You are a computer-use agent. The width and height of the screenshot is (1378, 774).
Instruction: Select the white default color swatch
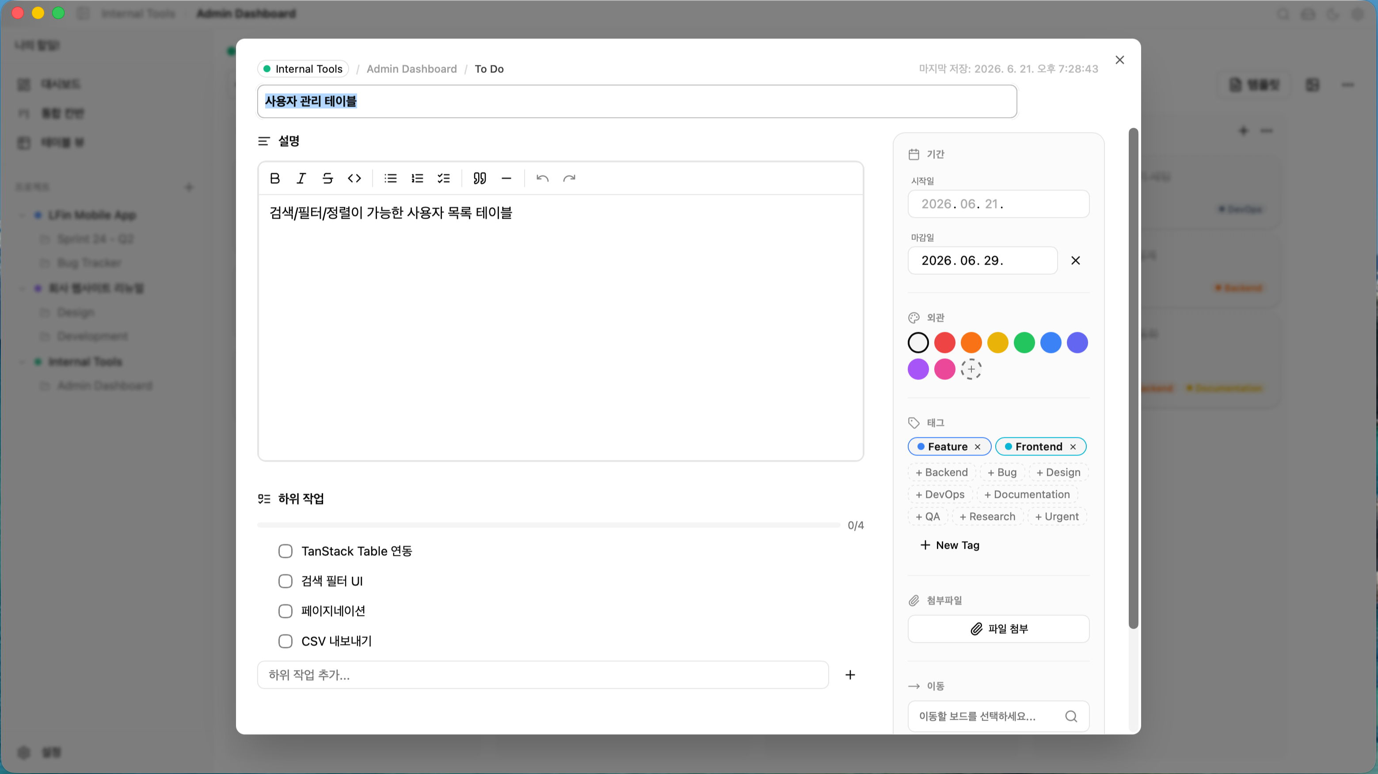918,342
